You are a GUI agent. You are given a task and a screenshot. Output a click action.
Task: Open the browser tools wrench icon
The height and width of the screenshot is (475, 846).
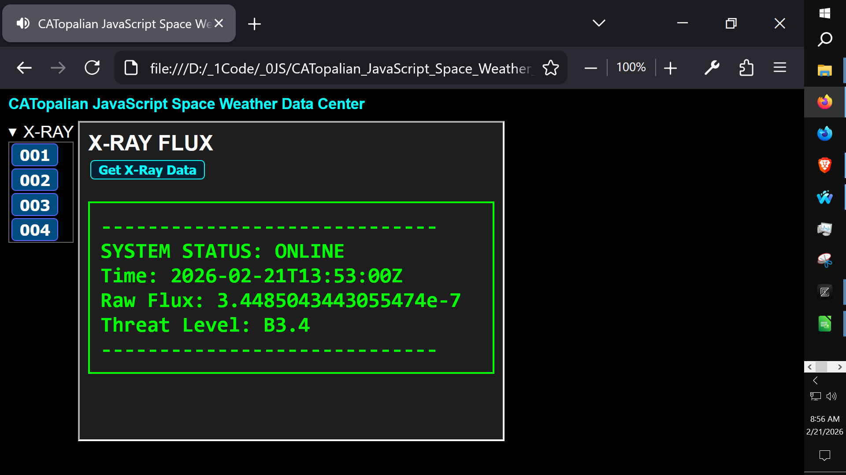coord(712,67)
